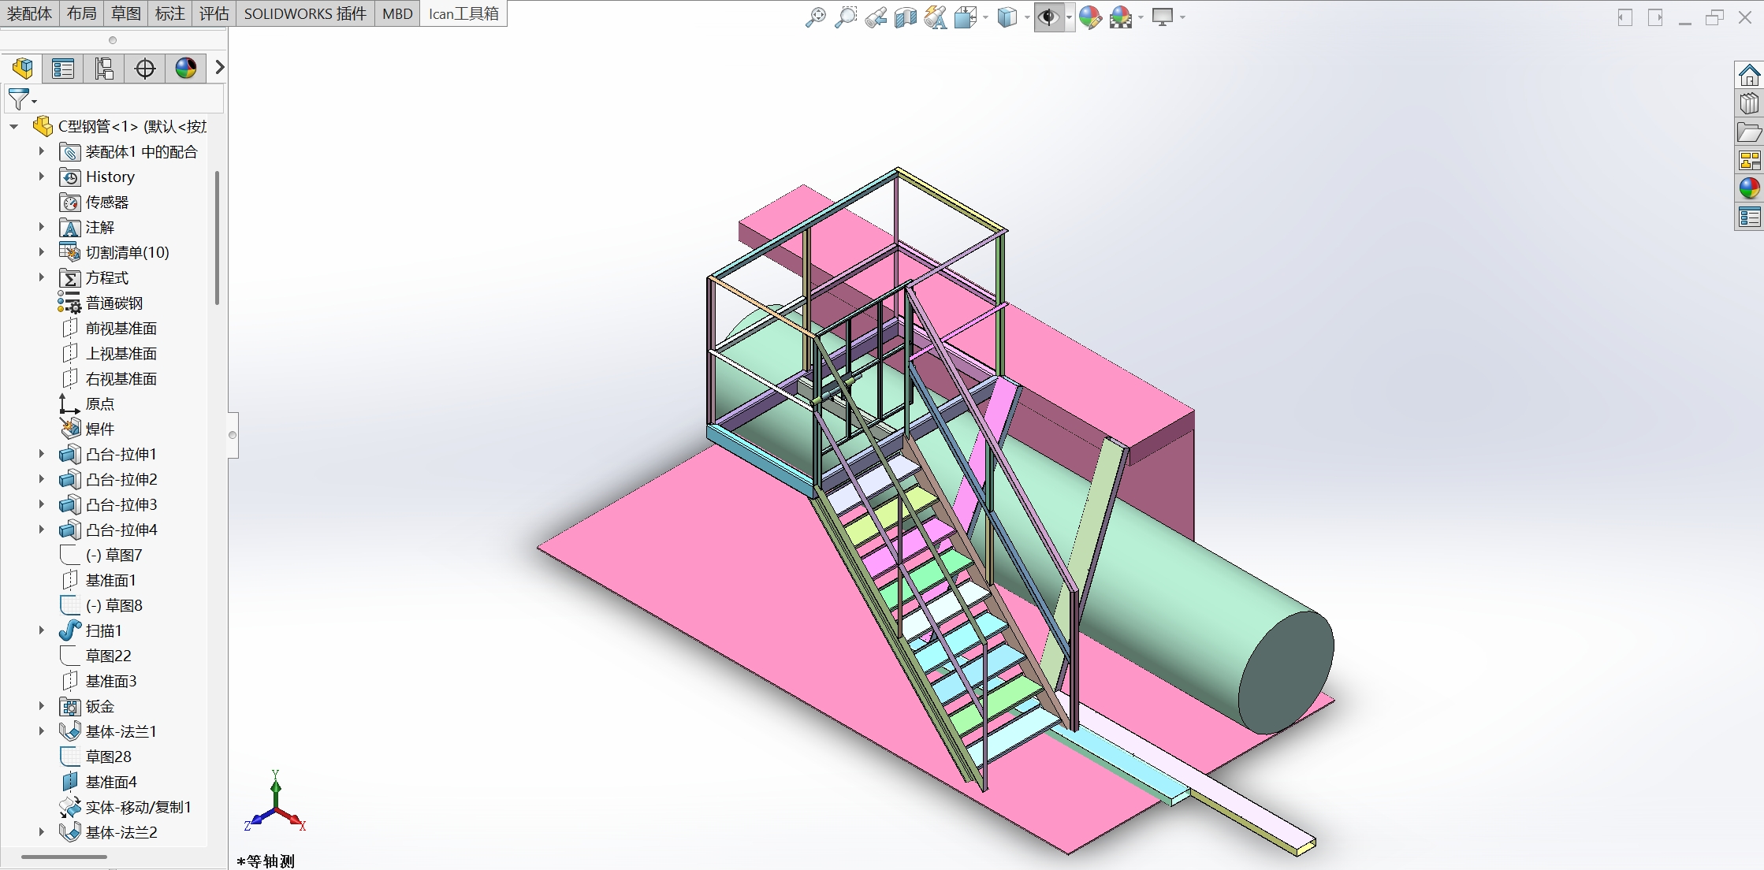Expand the 切割清单(10) tree node
The width and height of the screenshot is (1764, 870).
coord(42,252)
